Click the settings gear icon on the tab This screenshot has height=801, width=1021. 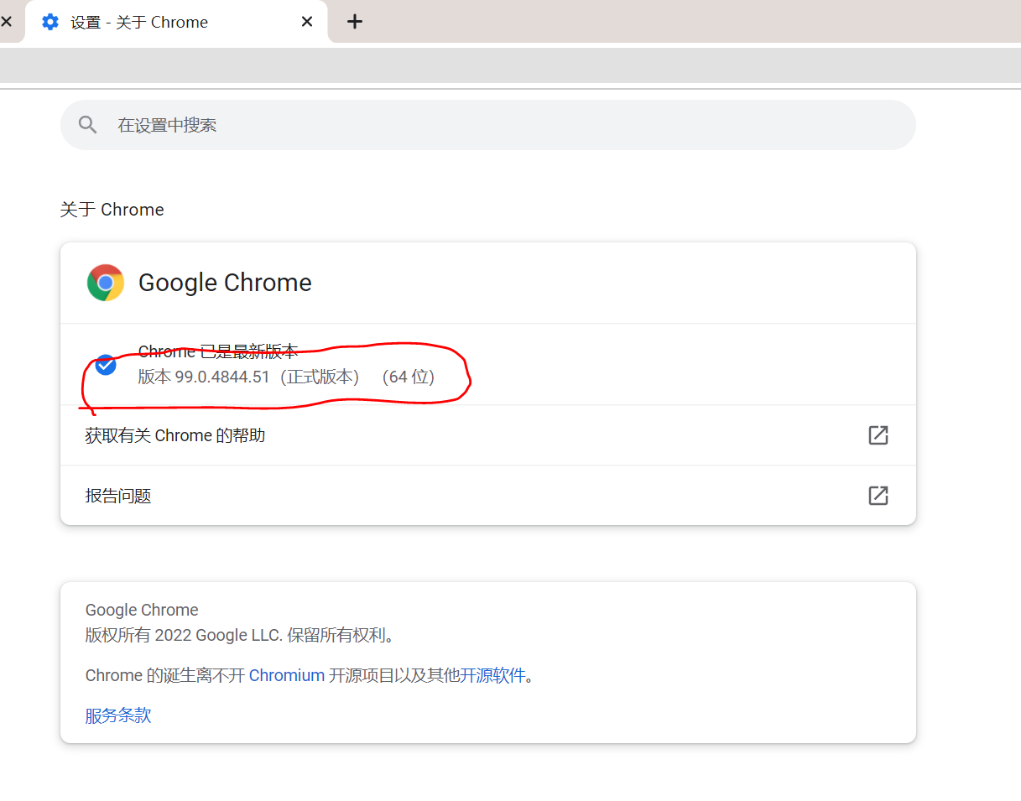coord(50,22)
